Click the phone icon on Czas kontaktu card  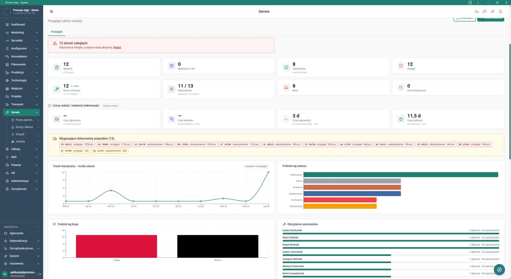click(x=172, y=119)
